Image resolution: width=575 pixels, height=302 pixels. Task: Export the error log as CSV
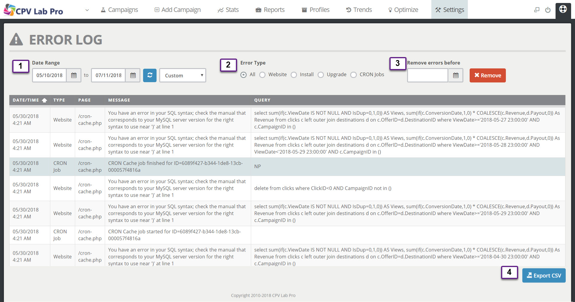tap(544, 275)
